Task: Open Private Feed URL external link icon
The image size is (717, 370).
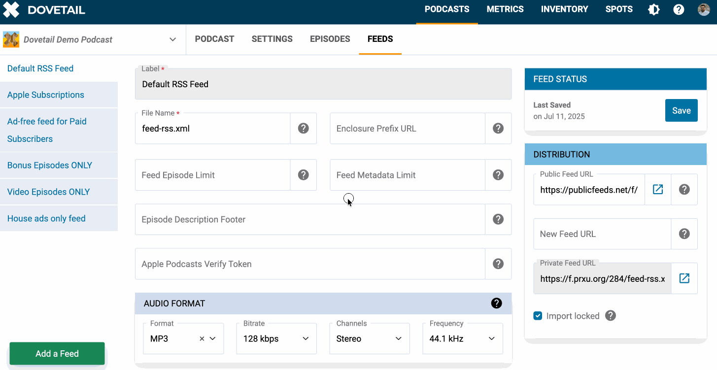Action: tap(684, 278)
